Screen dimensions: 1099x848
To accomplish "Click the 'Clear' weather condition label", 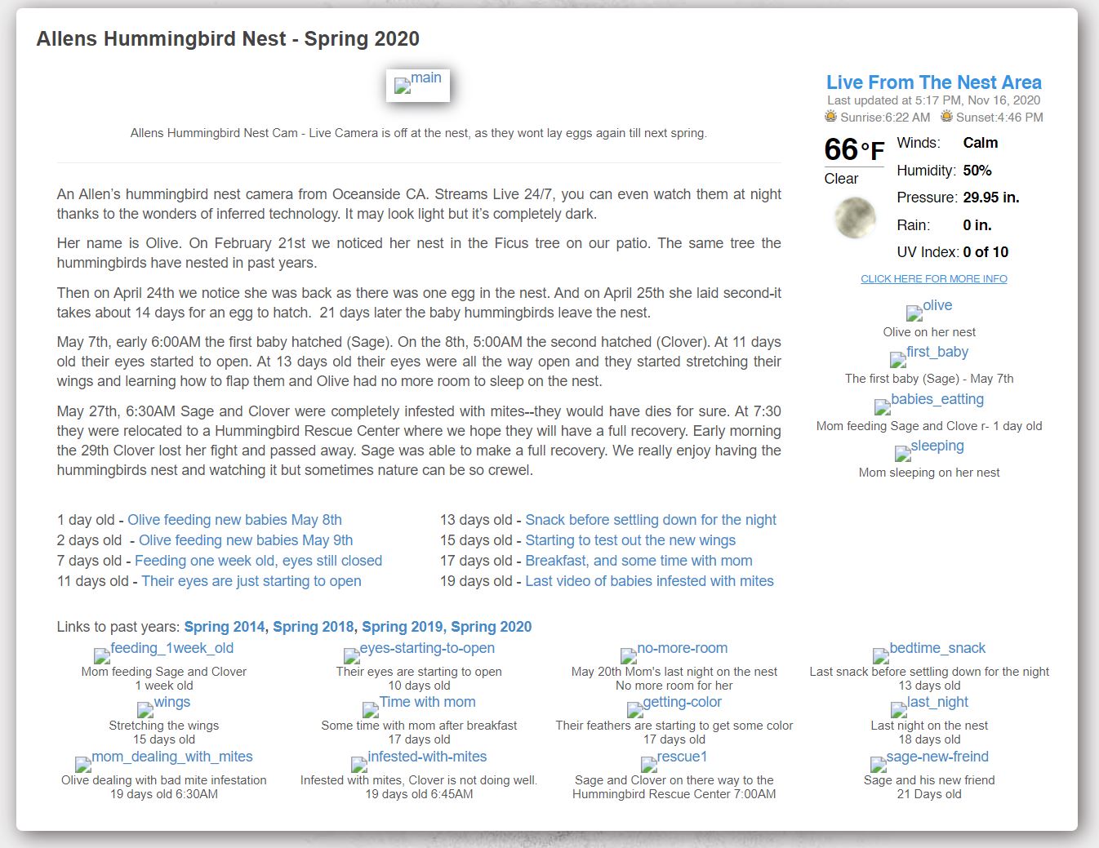I will [841, 179].
